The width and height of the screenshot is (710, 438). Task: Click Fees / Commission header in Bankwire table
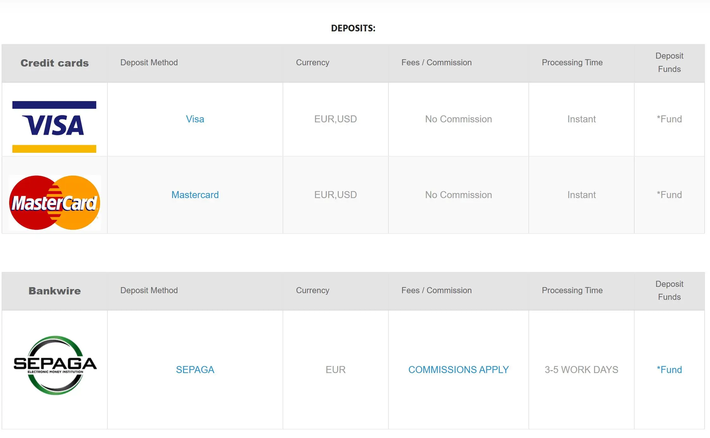point(437,290)
